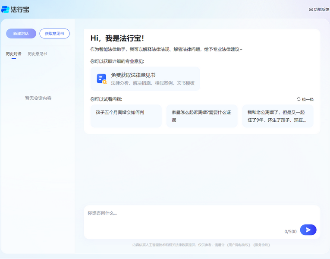Start a new chat with 新建对话
The height and width of the screenshot is (259, 330).
[x=21, y=34]
